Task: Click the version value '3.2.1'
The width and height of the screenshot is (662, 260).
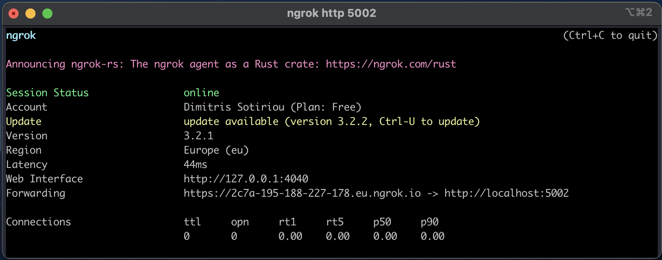Action: click(199, 136)
